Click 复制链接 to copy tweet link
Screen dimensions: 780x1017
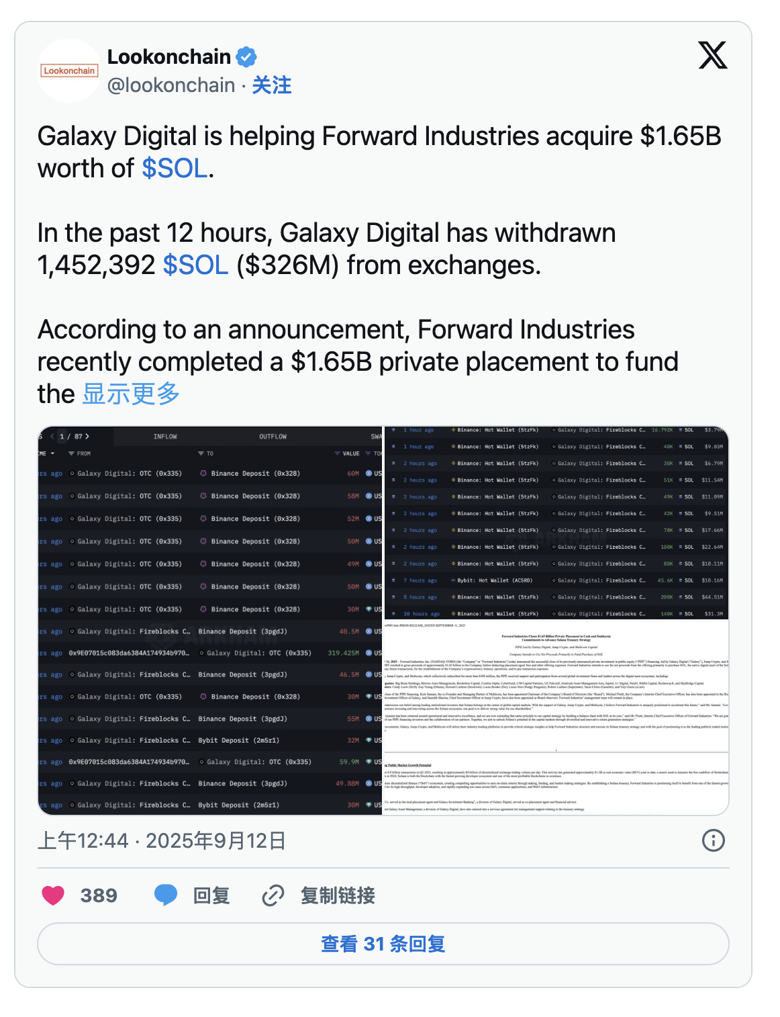tap(337, 895)
